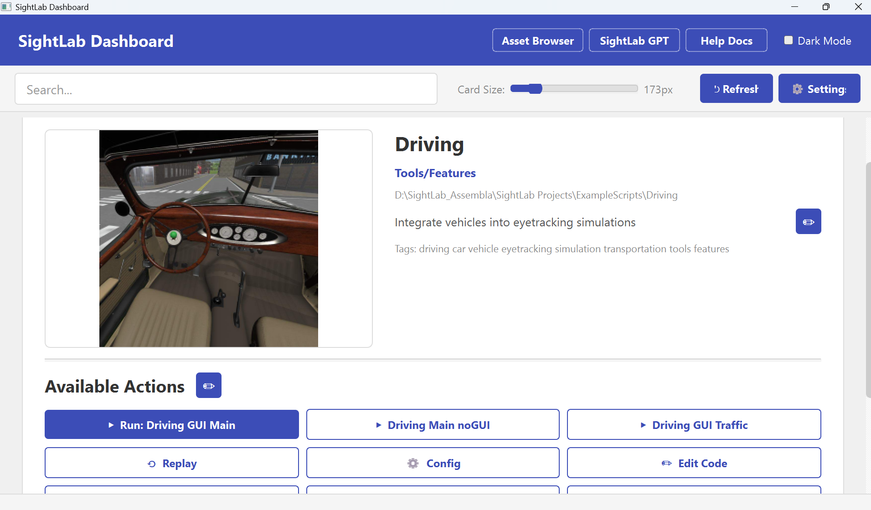
Task: Adjust the Card Size slider handle
Action: pyautogui.click(x=536, y=89)
